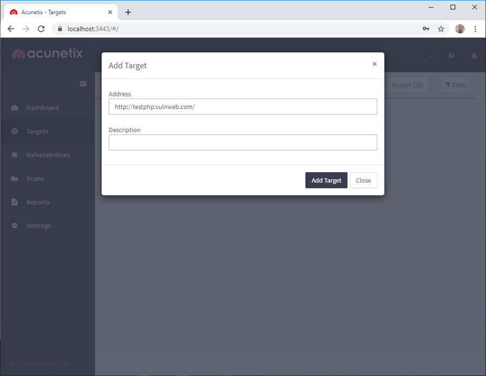Click the padlock site info icon
Screen dimensions: 486x376
pyautogui.click(x=60, y=29)
